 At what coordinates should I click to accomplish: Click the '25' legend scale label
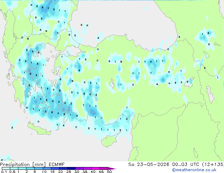(x=69, y=172)
